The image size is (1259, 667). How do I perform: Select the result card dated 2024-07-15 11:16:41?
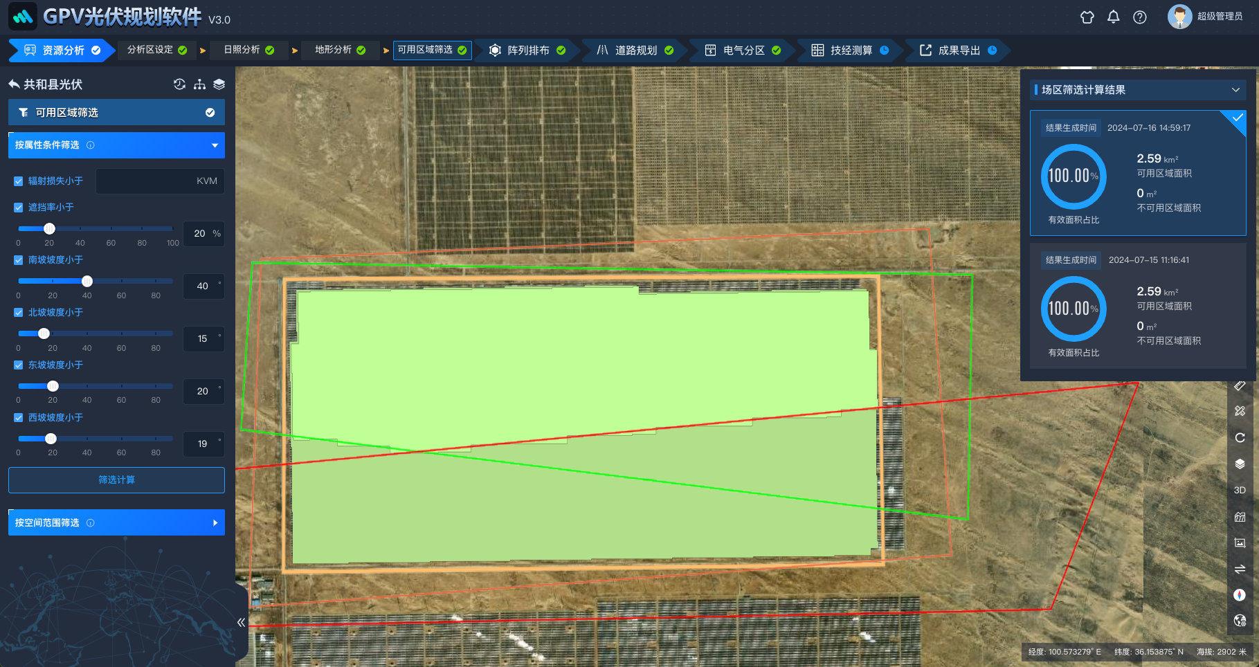[1138, 306]
